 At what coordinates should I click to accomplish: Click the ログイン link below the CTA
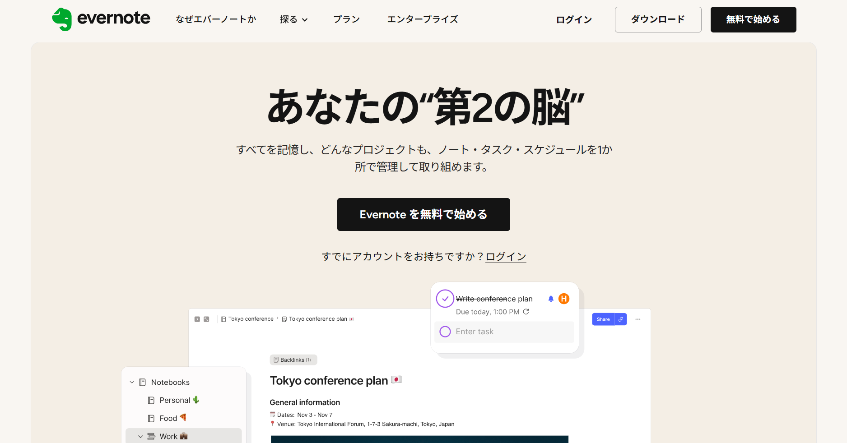point(505,256)
